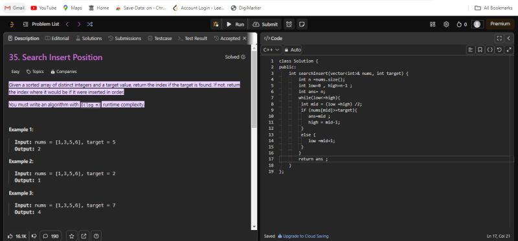
Task: Collapse the Code panel chevron
Action: coord(509,38)
